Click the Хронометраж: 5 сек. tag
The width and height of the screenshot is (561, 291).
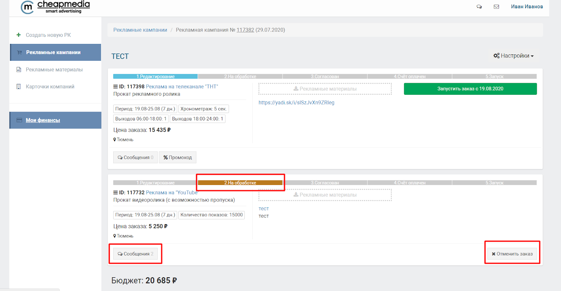pos(203,109)
